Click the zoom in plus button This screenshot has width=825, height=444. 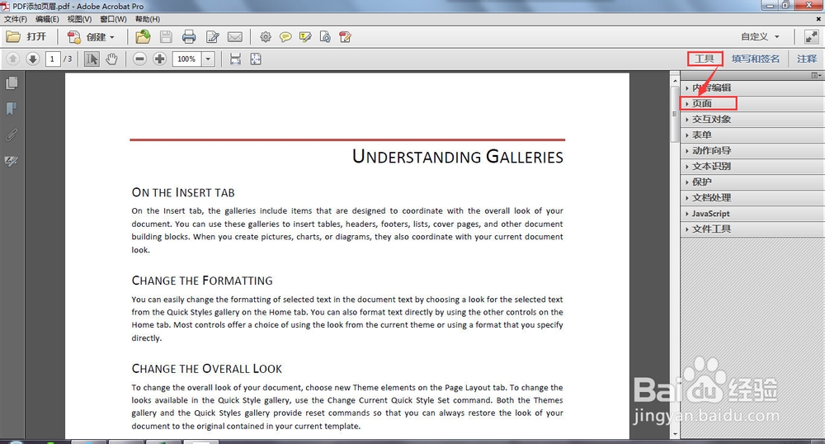coord(159,59)
